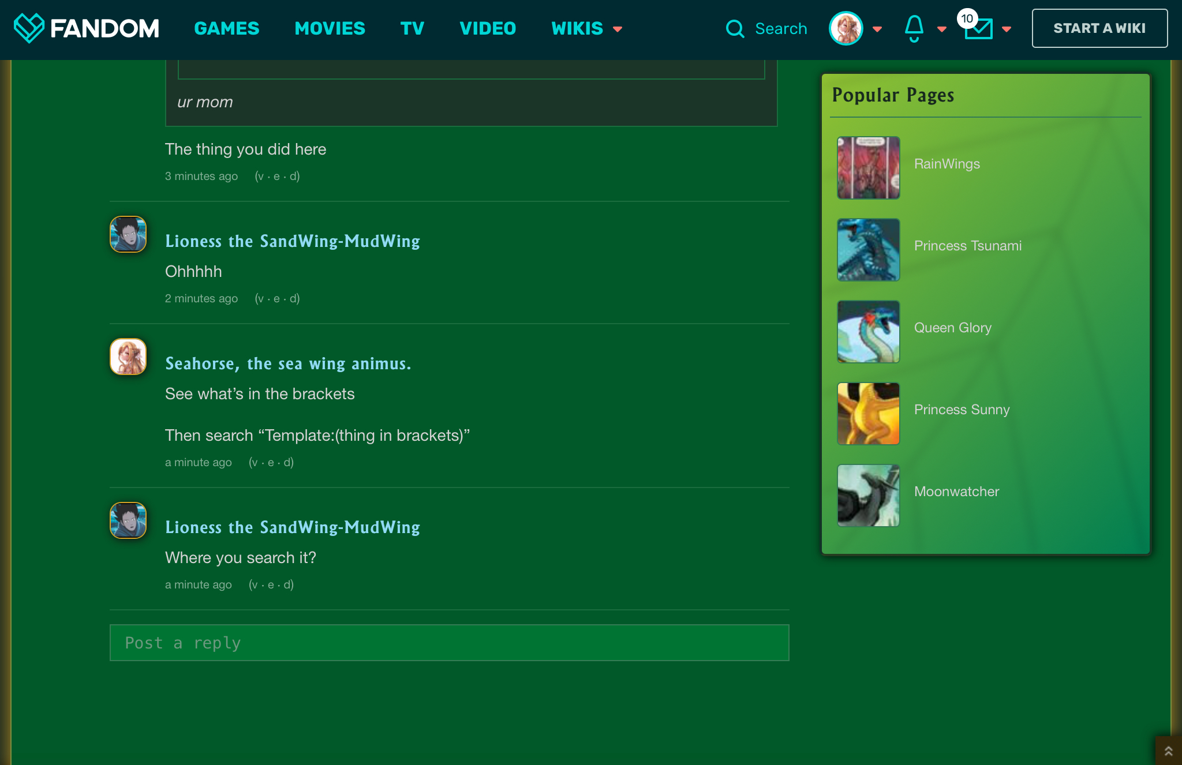Expand the messages dropdown arrow
Screen dimensions: 1182x765
1007,29
